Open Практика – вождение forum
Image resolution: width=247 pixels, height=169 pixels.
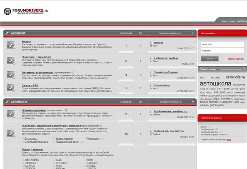[37, 57]
